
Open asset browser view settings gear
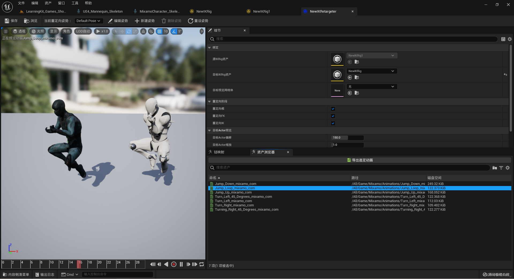pyautogui.click(x=508, y=168)
